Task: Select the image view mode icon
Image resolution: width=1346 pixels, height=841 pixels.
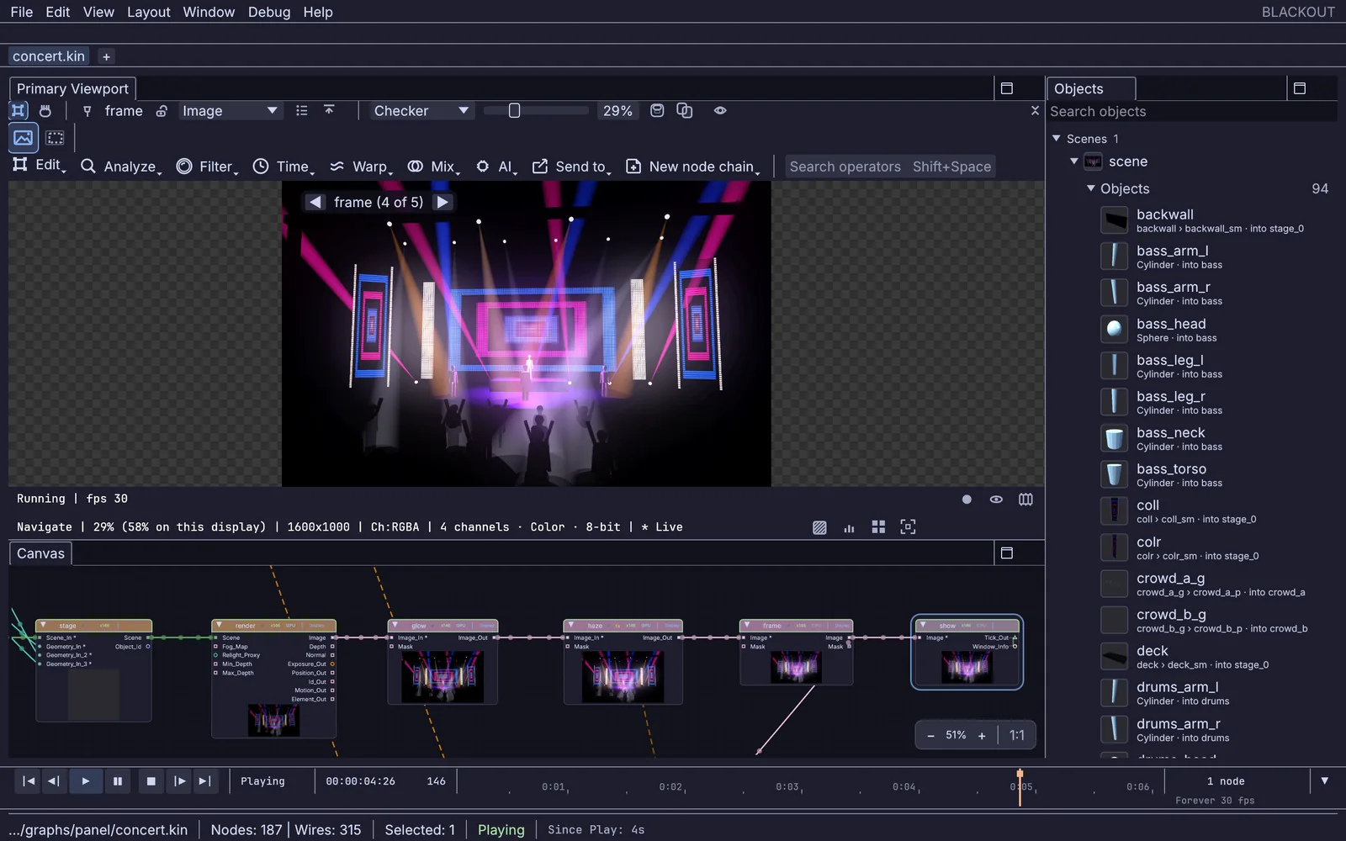Action: click(24, 137)
